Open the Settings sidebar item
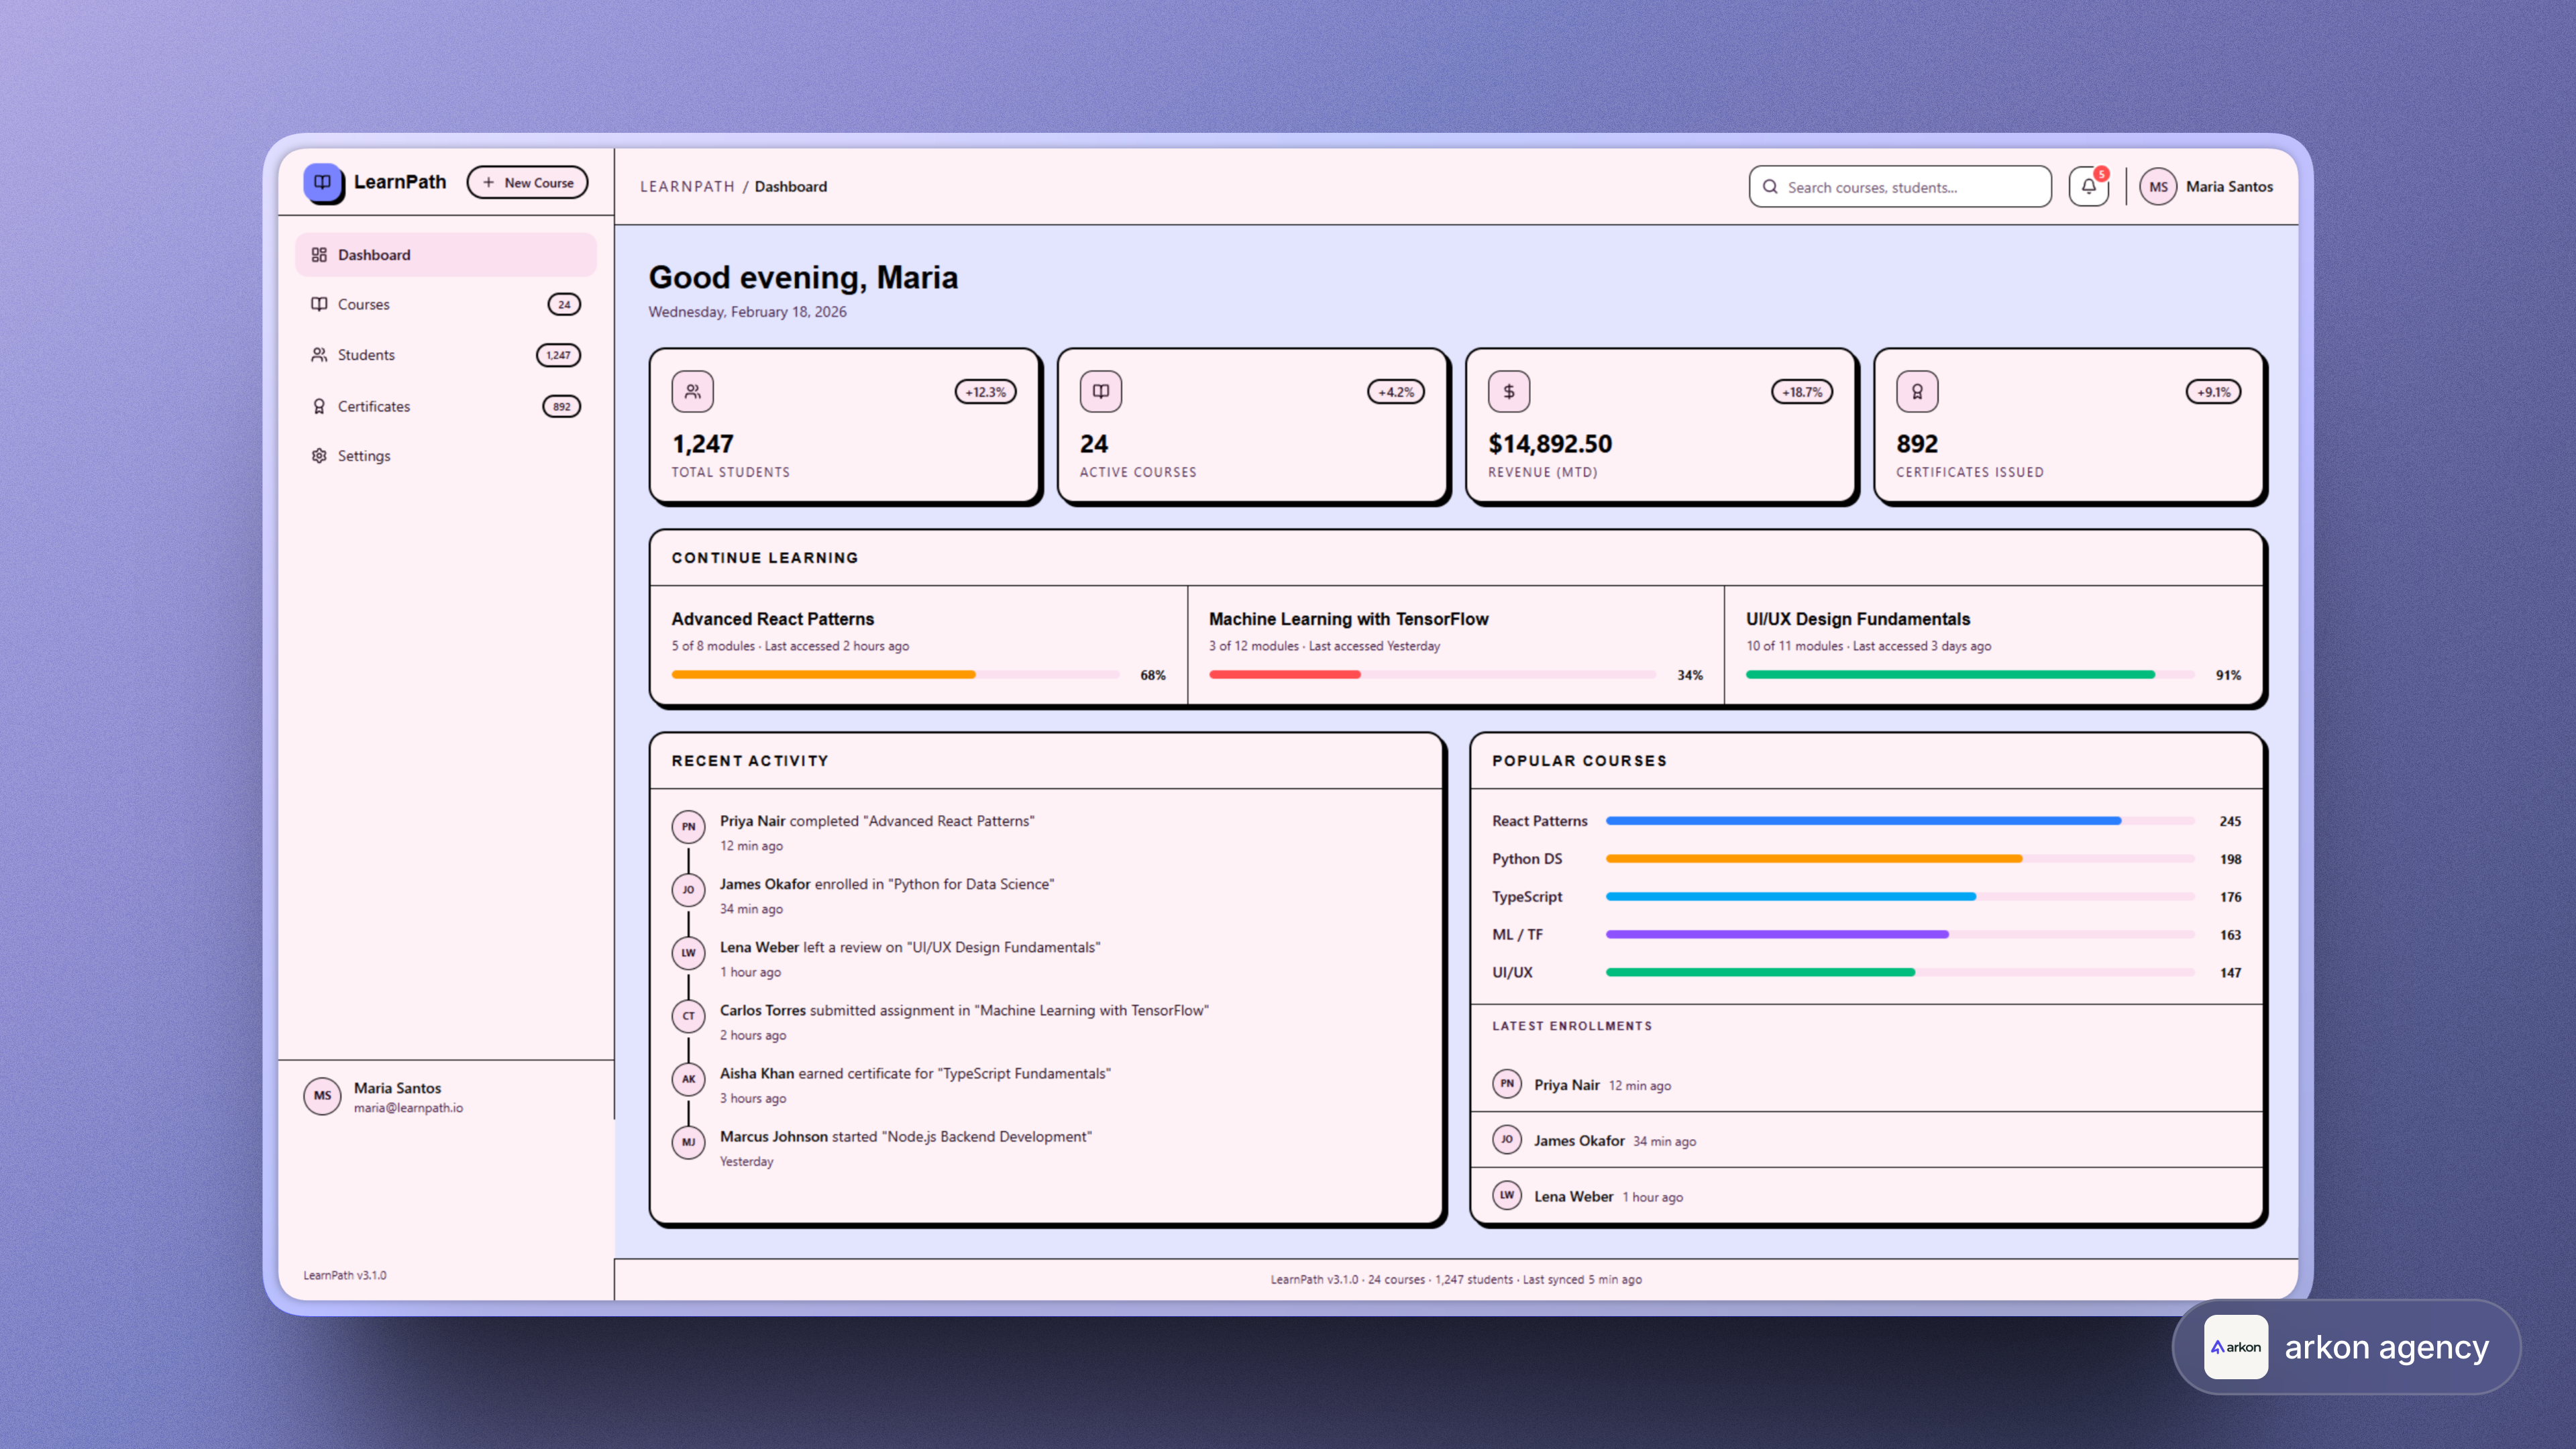Screen dimensions: 2576x1449 [x=446, y=456]
